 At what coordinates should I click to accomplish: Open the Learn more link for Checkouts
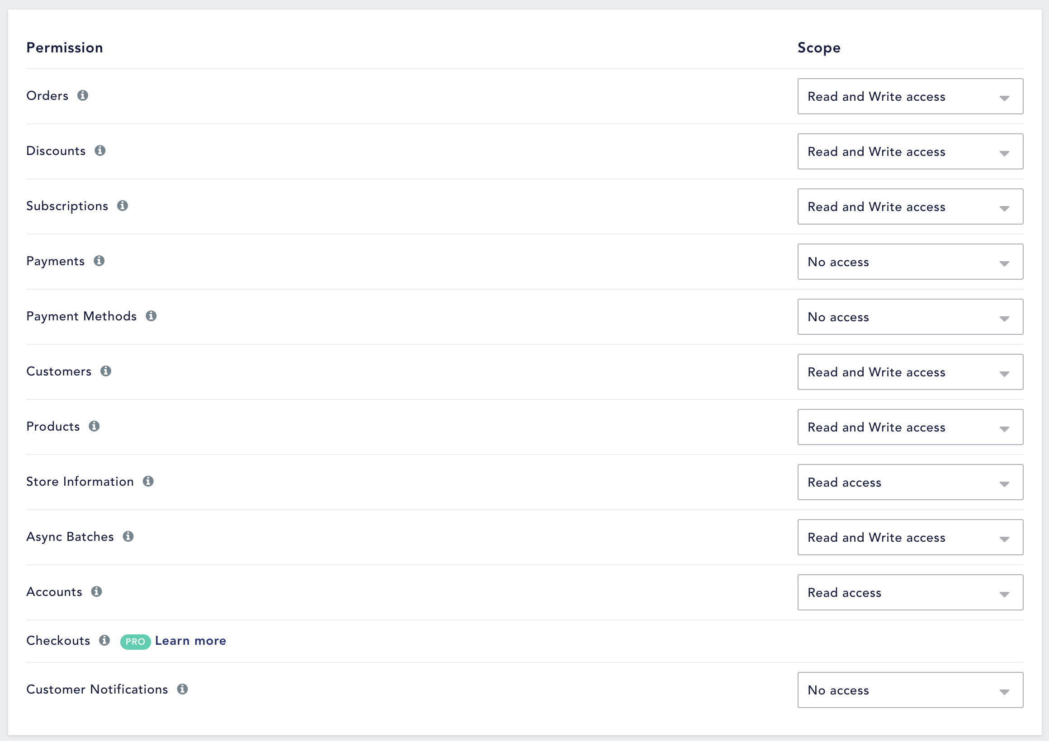(x=190, y=641)
